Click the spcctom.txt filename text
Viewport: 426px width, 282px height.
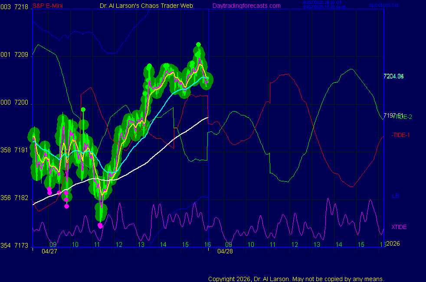[x=383, y=5]
